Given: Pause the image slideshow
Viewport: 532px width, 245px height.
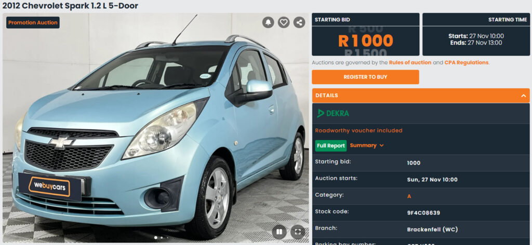Looking at the screenshot, I should click(279, 232).
